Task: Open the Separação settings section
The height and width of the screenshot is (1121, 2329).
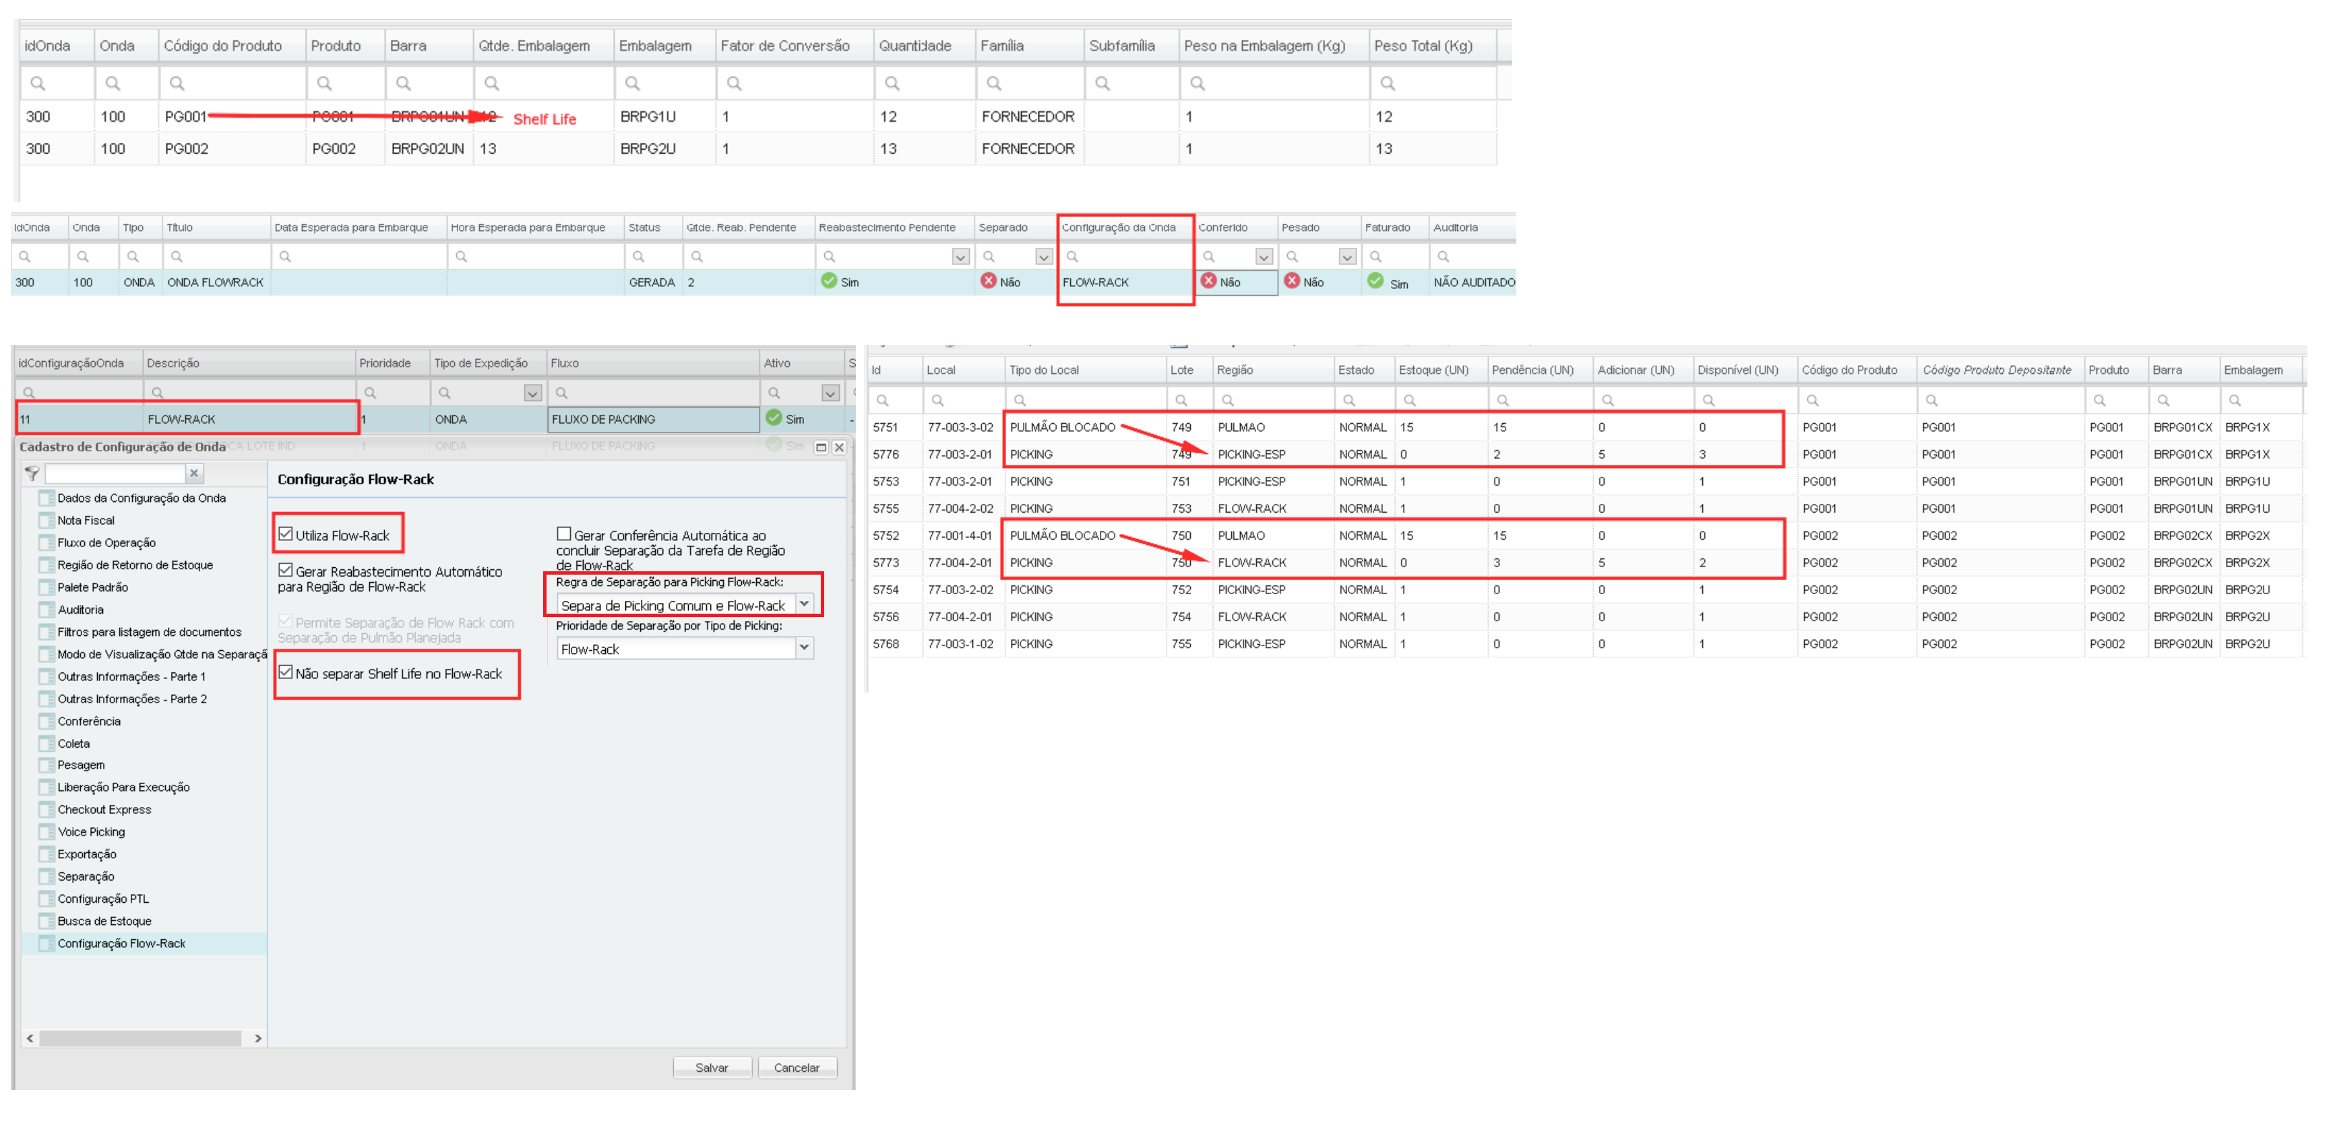Action: click(86, 876)
